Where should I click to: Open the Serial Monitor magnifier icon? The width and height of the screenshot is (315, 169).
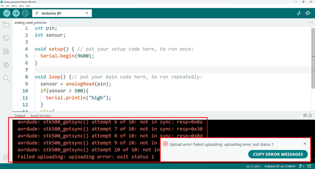[308, 13]
